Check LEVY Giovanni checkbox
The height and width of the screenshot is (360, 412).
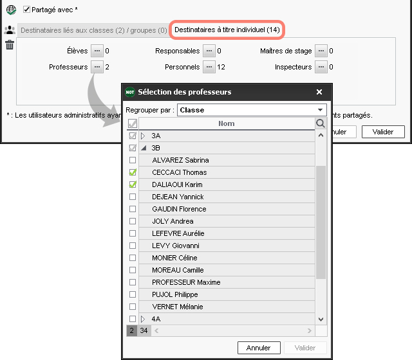coord(133,246)
